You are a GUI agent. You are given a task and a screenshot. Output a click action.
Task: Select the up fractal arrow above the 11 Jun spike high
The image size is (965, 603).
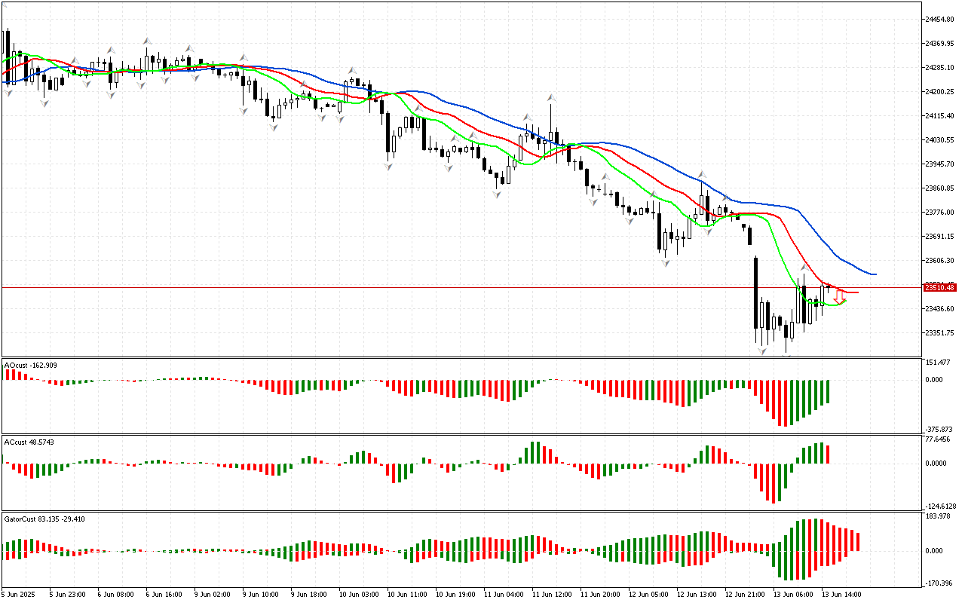pyautogui.click(x=552, y=98)
